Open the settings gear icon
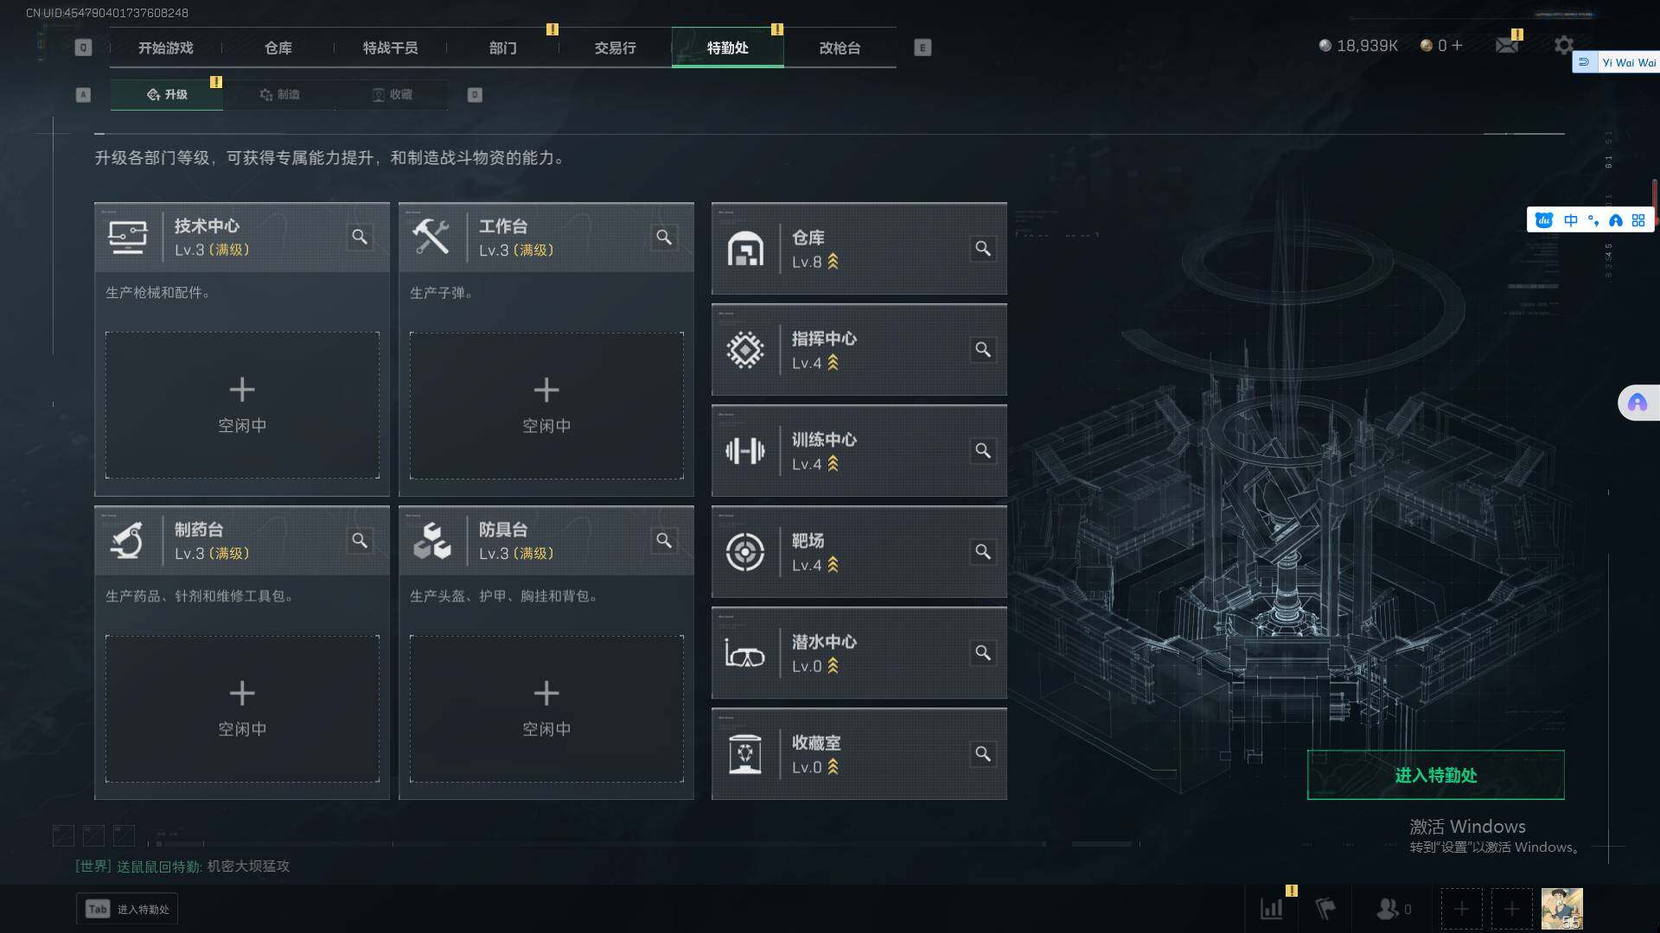 coord(1563,46)
